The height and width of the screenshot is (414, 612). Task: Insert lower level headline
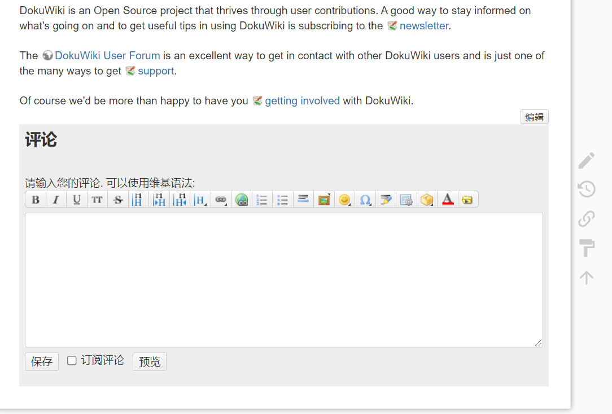(x=159, y=200)
